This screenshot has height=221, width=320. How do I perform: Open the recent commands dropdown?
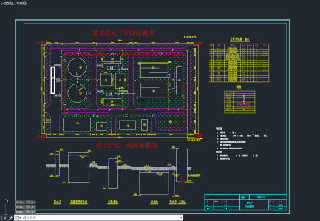point(18,218)
